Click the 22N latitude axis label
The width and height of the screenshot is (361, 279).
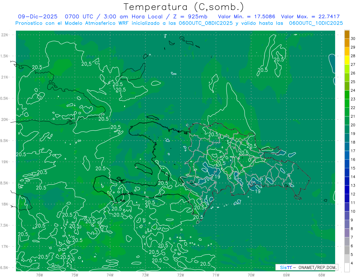click(x=5, y=35)
